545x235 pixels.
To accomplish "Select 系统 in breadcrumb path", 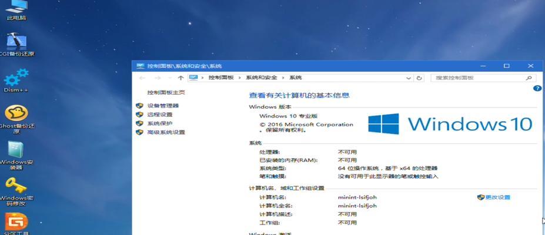I will coord(296,78).
